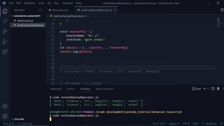Open the Run and Debug view icon

click(x=5, y=42)
